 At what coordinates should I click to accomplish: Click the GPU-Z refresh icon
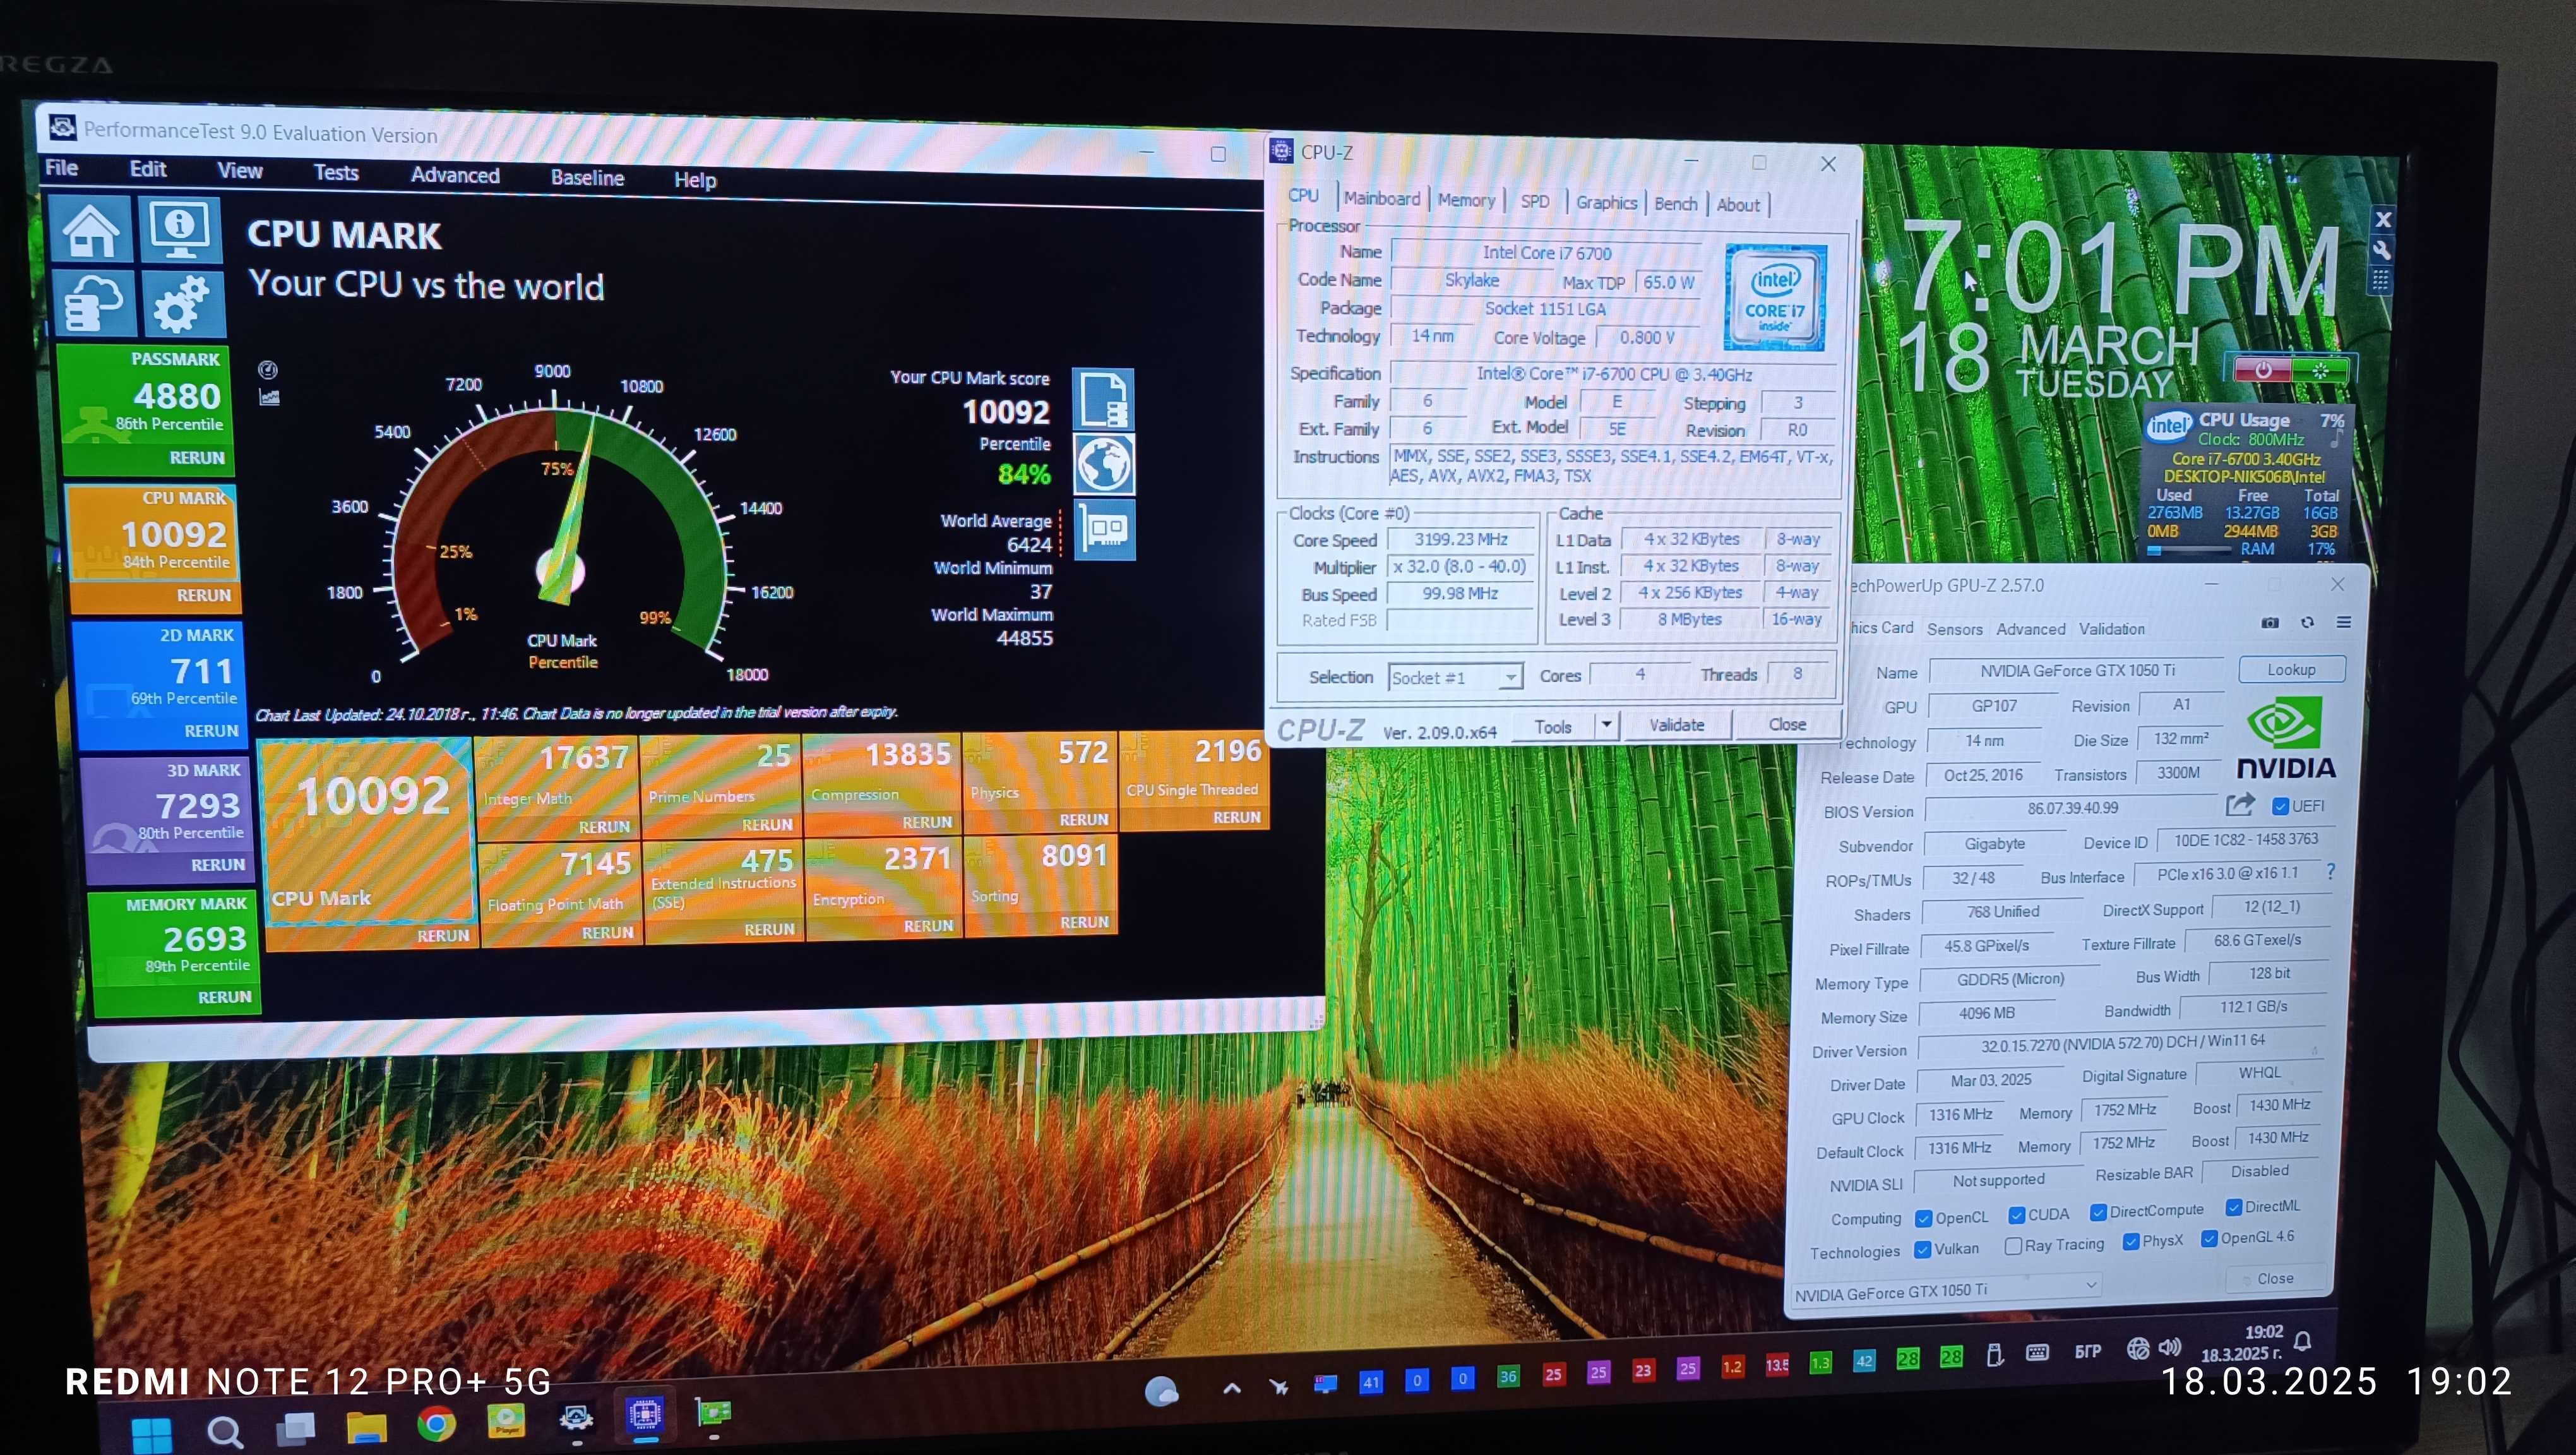(2307, 622)
